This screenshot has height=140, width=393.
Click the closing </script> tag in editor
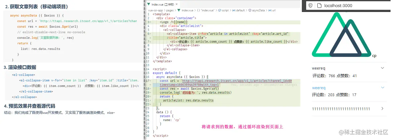(160, 136)
